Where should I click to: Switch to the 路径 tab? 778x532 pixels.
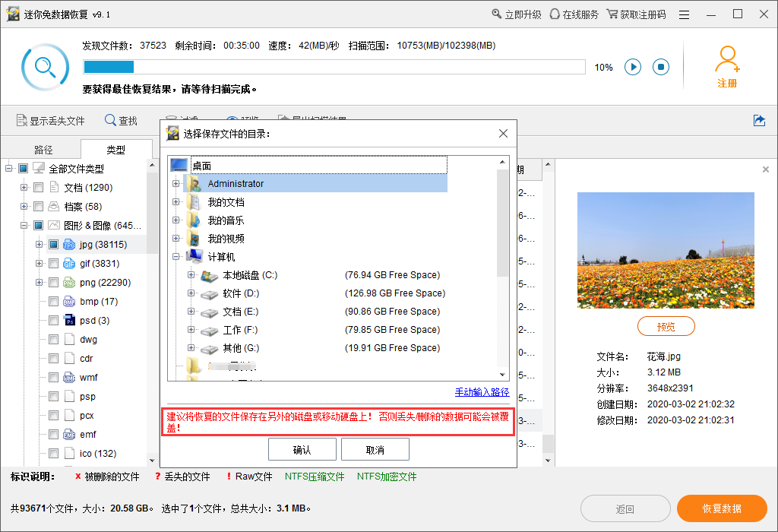pos(43,150)
